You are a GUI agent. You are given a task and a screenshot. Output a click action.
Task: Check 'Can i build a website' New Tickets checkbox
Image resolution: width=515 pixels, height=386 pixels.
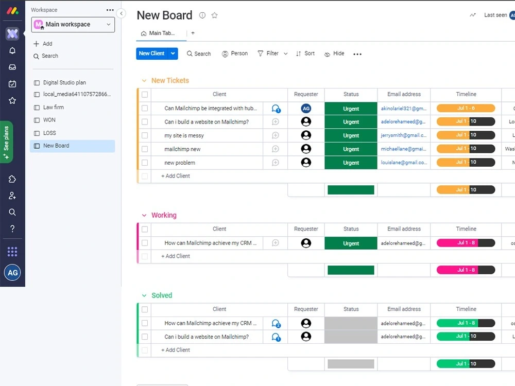pyautogui.click(x=145, y=122)
